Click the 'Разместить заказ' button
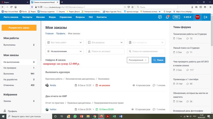The image size is (213, 119). click(x=19, y=28)
